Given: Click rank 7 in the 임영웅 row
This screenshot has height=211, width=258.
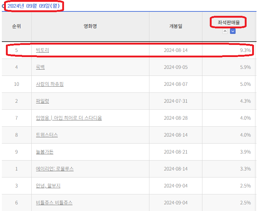Looking at the screenshot, I should click(17, 118).
